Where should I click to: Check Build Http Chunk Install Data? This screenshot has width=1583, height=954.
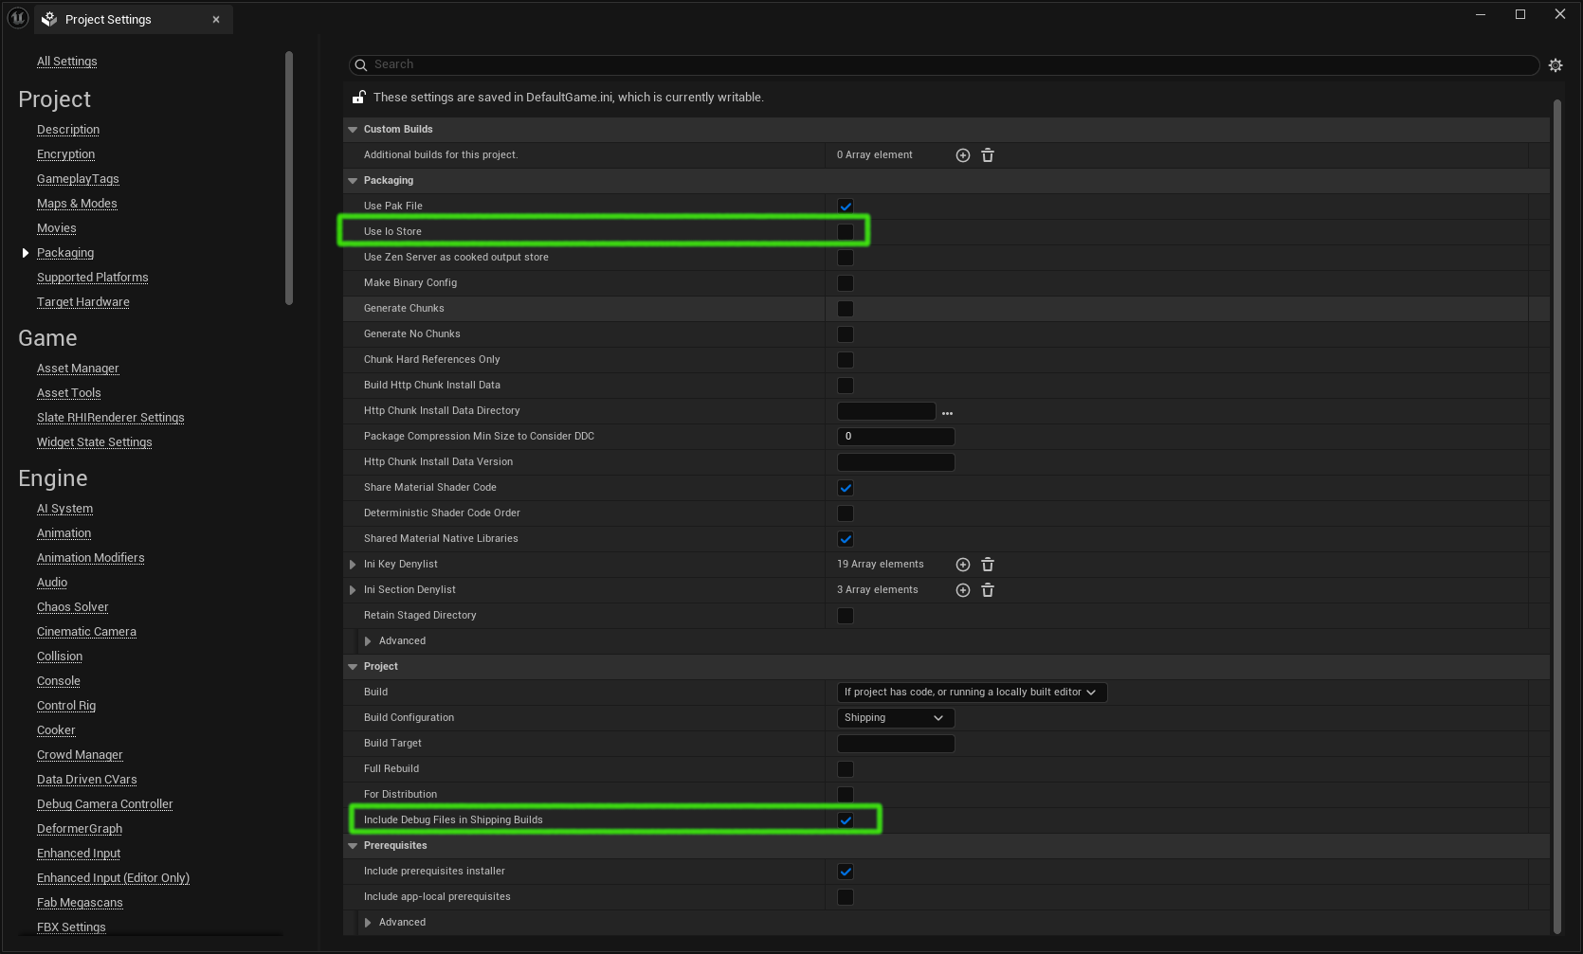846,386
